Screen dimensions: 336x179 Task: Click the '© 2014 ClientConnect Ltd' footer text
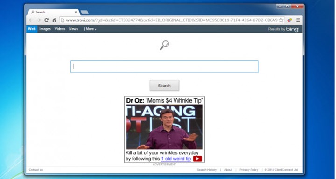[281, 170]
